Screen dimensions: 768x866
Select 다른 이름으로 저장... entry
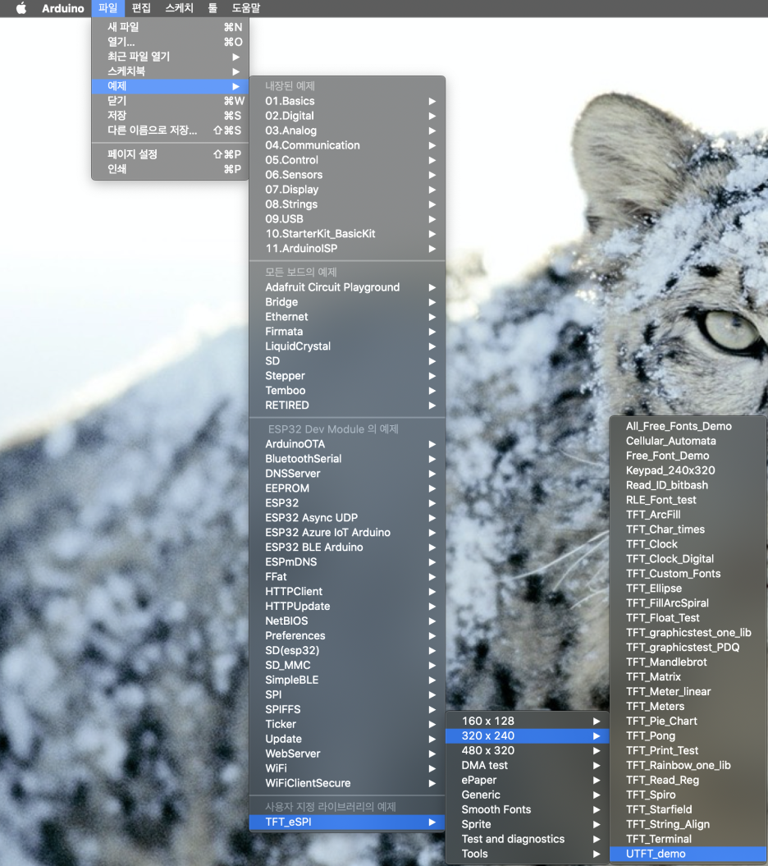click(x=170, y=131)
